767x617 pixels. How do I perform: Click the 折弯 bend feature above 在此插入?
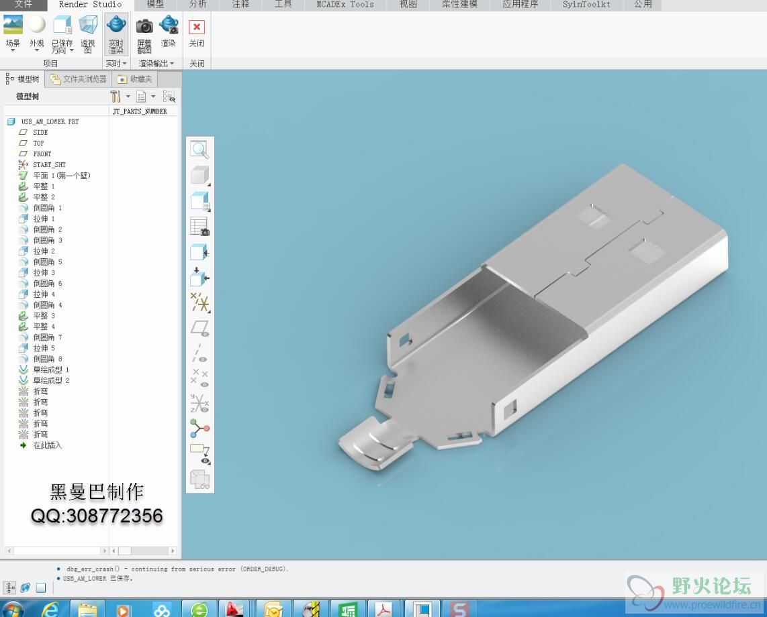pos(40,435)
